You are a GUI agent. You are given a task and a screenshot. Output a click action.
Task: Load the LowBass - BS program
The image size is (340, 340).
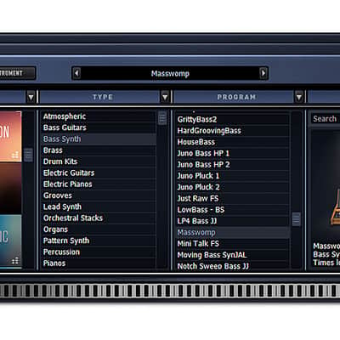(x=233, y=210)
